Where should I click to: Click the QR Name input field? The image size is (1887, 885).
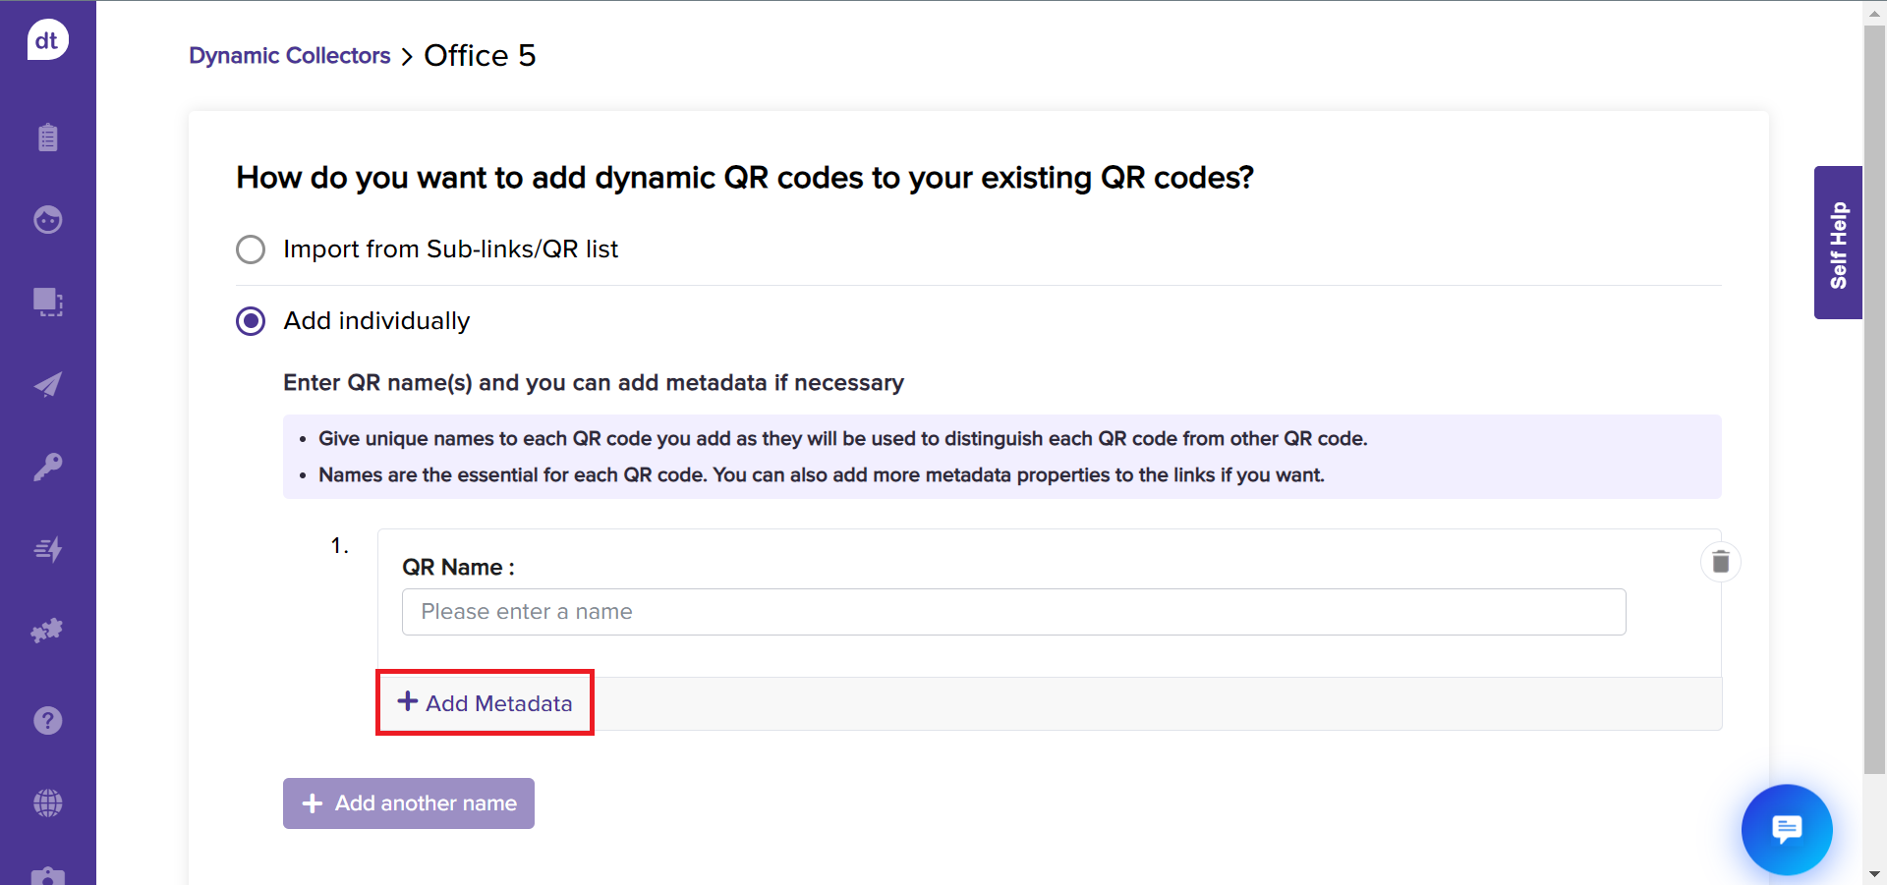(1013, 612)
